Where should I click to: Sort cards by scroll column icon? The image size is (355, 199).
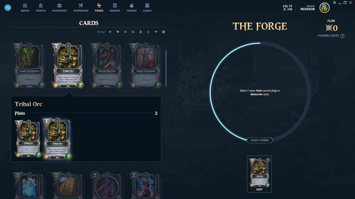pos(141,32)
